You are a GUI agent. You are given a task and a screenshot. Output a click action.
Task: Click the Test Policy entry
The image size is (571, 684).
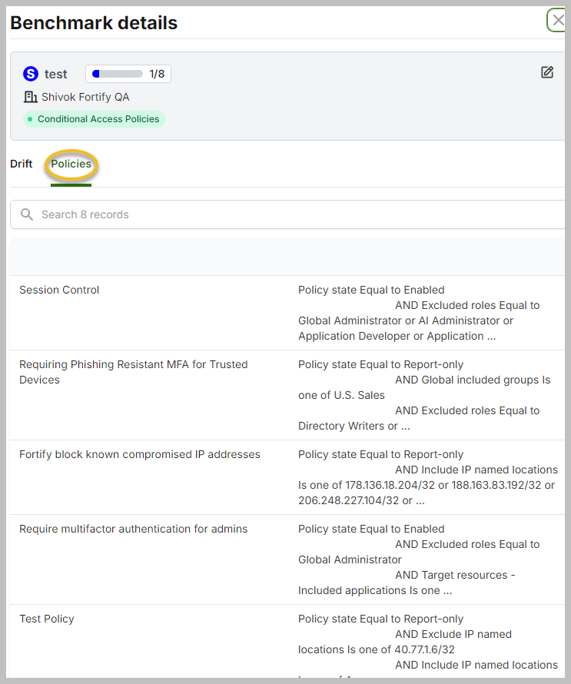point(46,619)
